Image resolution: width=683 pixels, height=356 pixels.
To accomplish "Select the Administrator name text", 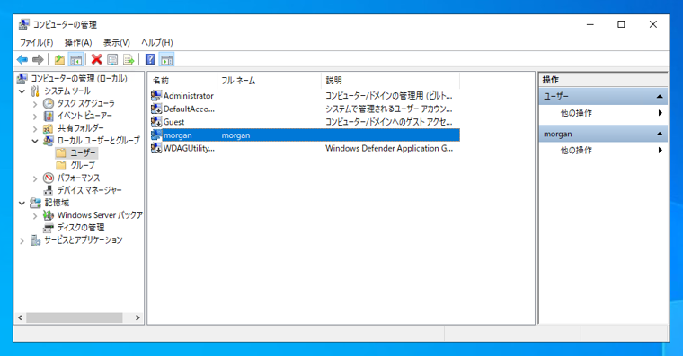I will pos(189,96).
